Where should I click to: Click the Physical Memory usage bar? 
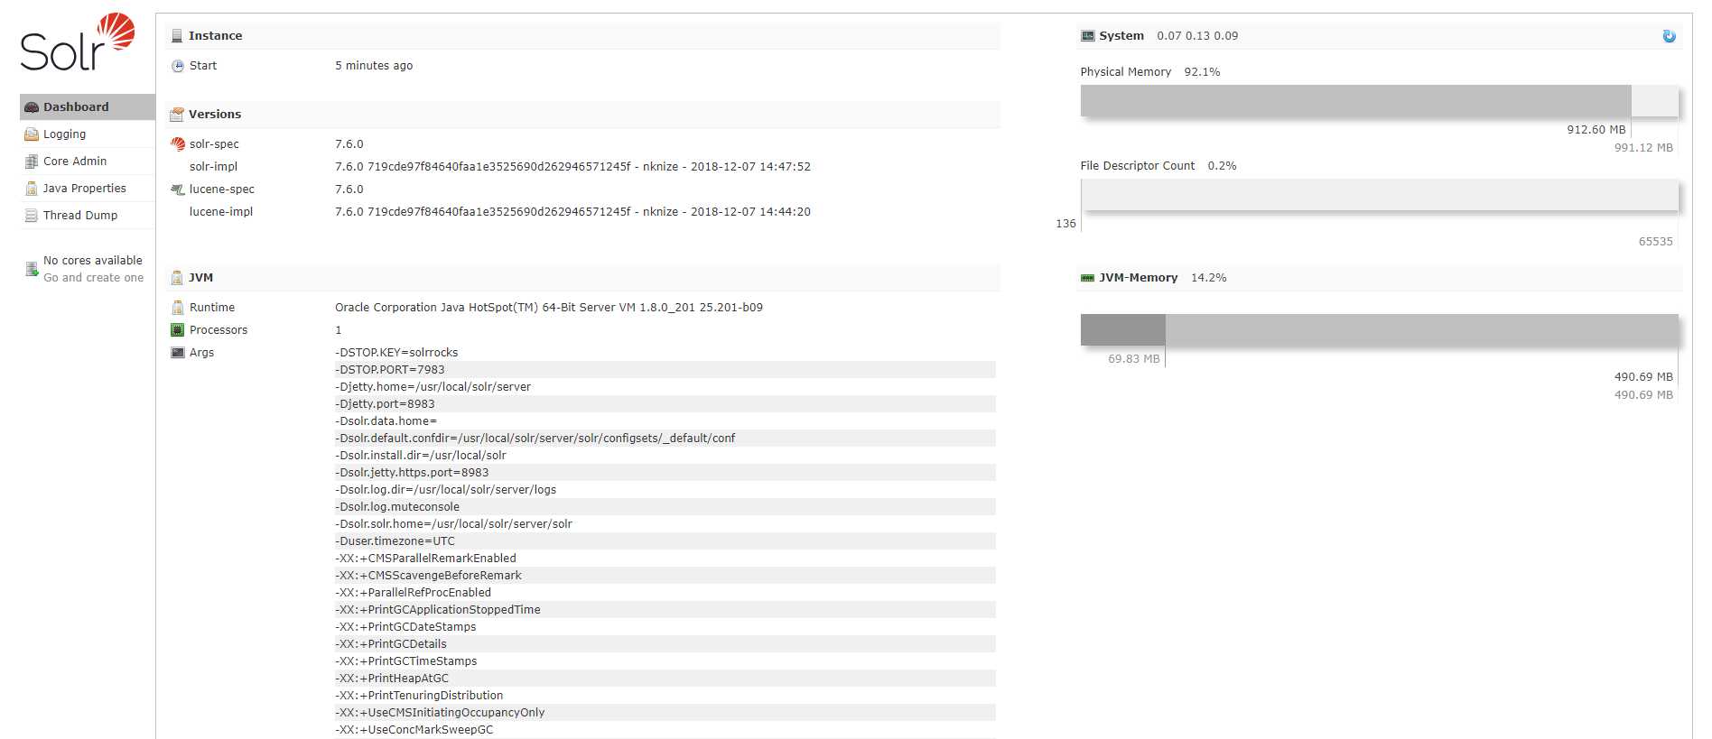point(1379,101)
